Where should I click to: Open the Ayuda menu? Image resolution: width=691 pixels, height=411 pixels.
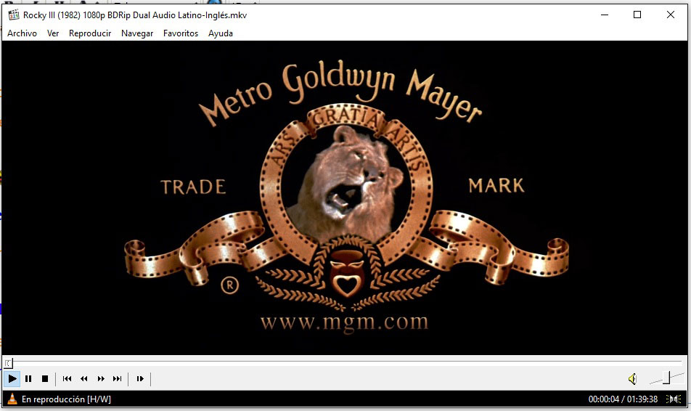click(221, 33)
